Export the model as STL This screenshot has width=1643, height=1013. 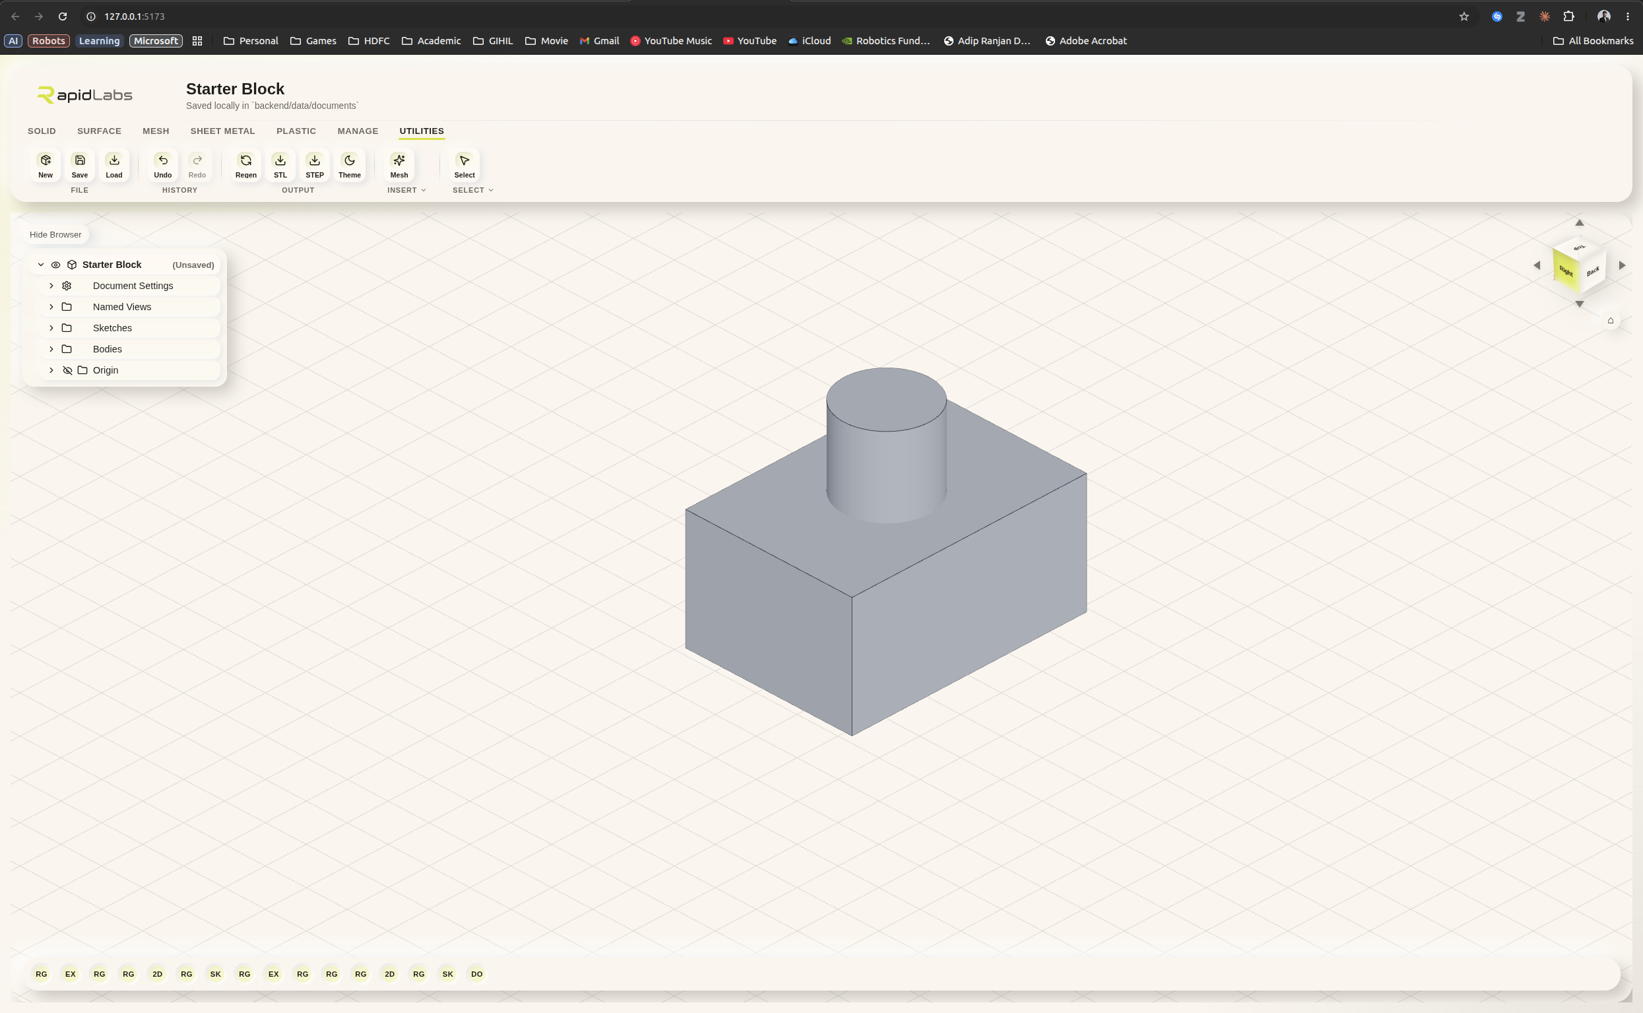point(280,165)
